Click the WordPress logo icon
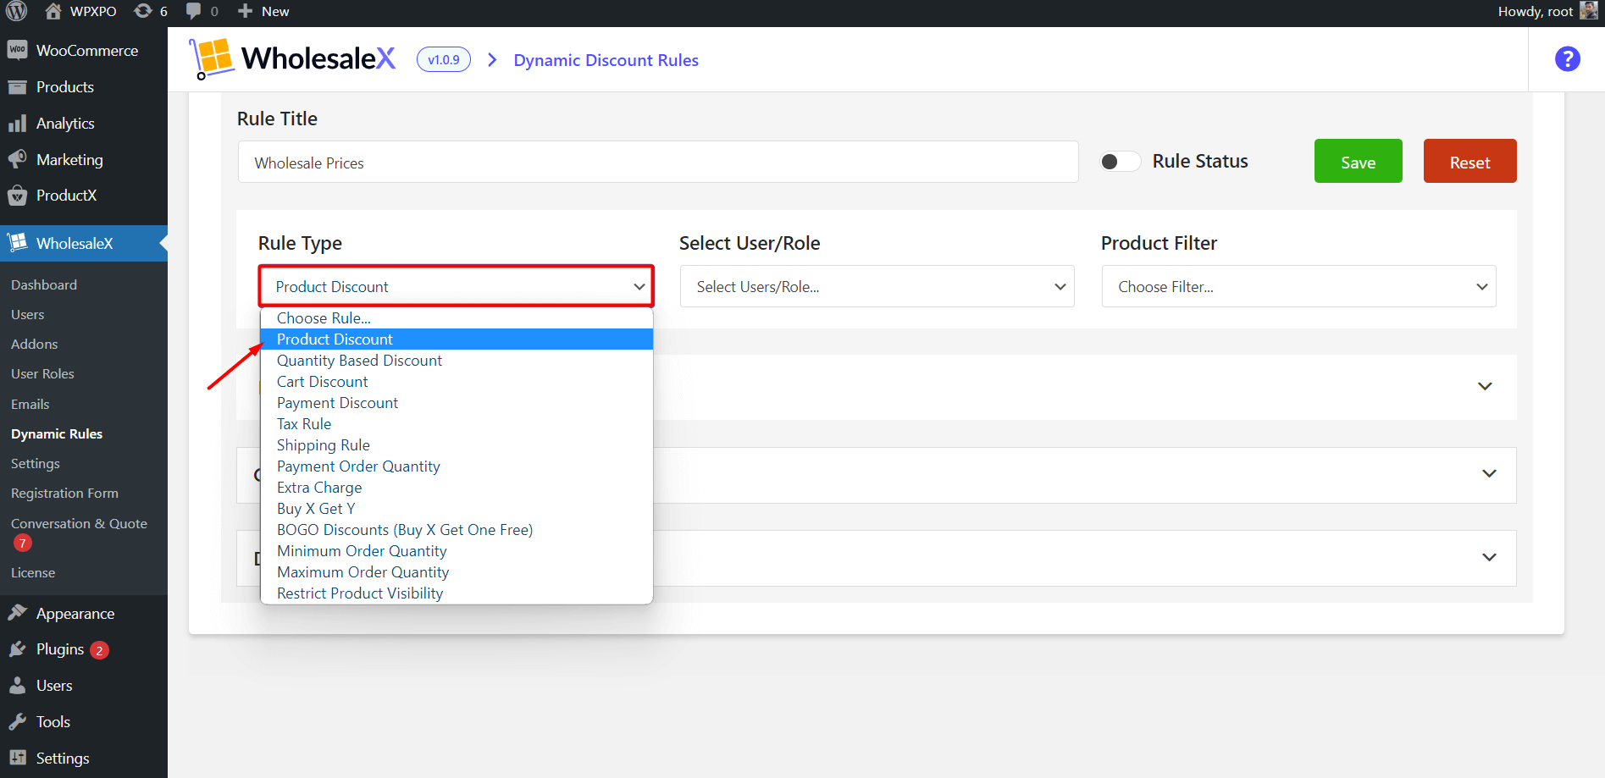This screenshot has height=778, width=1605. pos(17,11)
